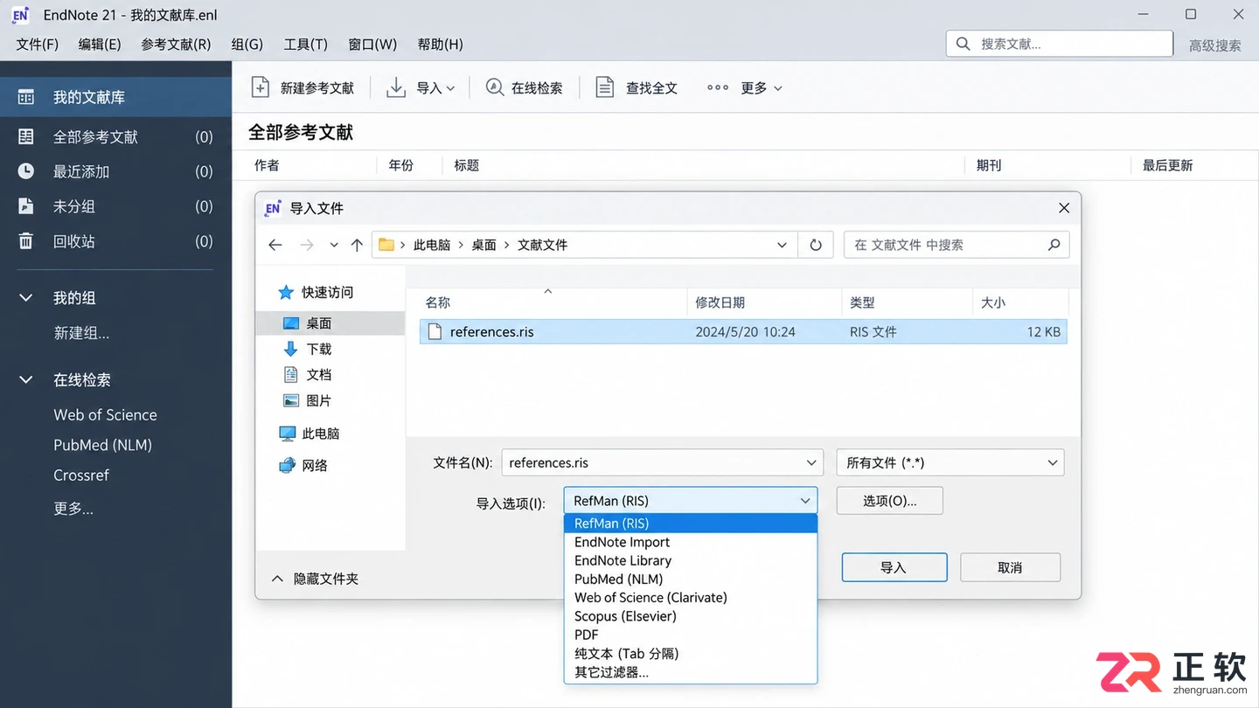This screenshot has width=1259, height=708.
Task: Open the file name (文件名) combo dropdown
Action: [811, 462]
